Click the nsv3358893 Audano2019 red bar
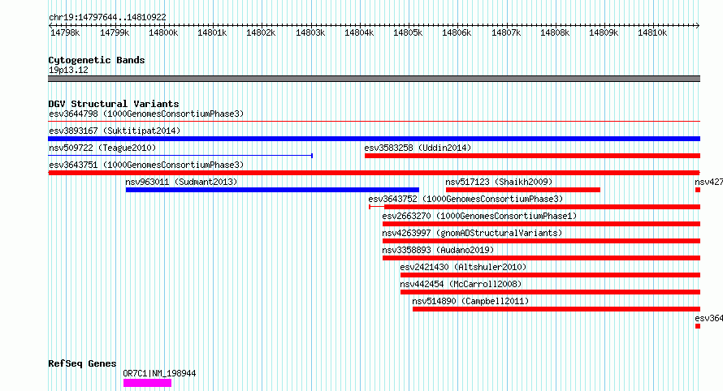The image size is (723, 391). click(x=541, y=258)
